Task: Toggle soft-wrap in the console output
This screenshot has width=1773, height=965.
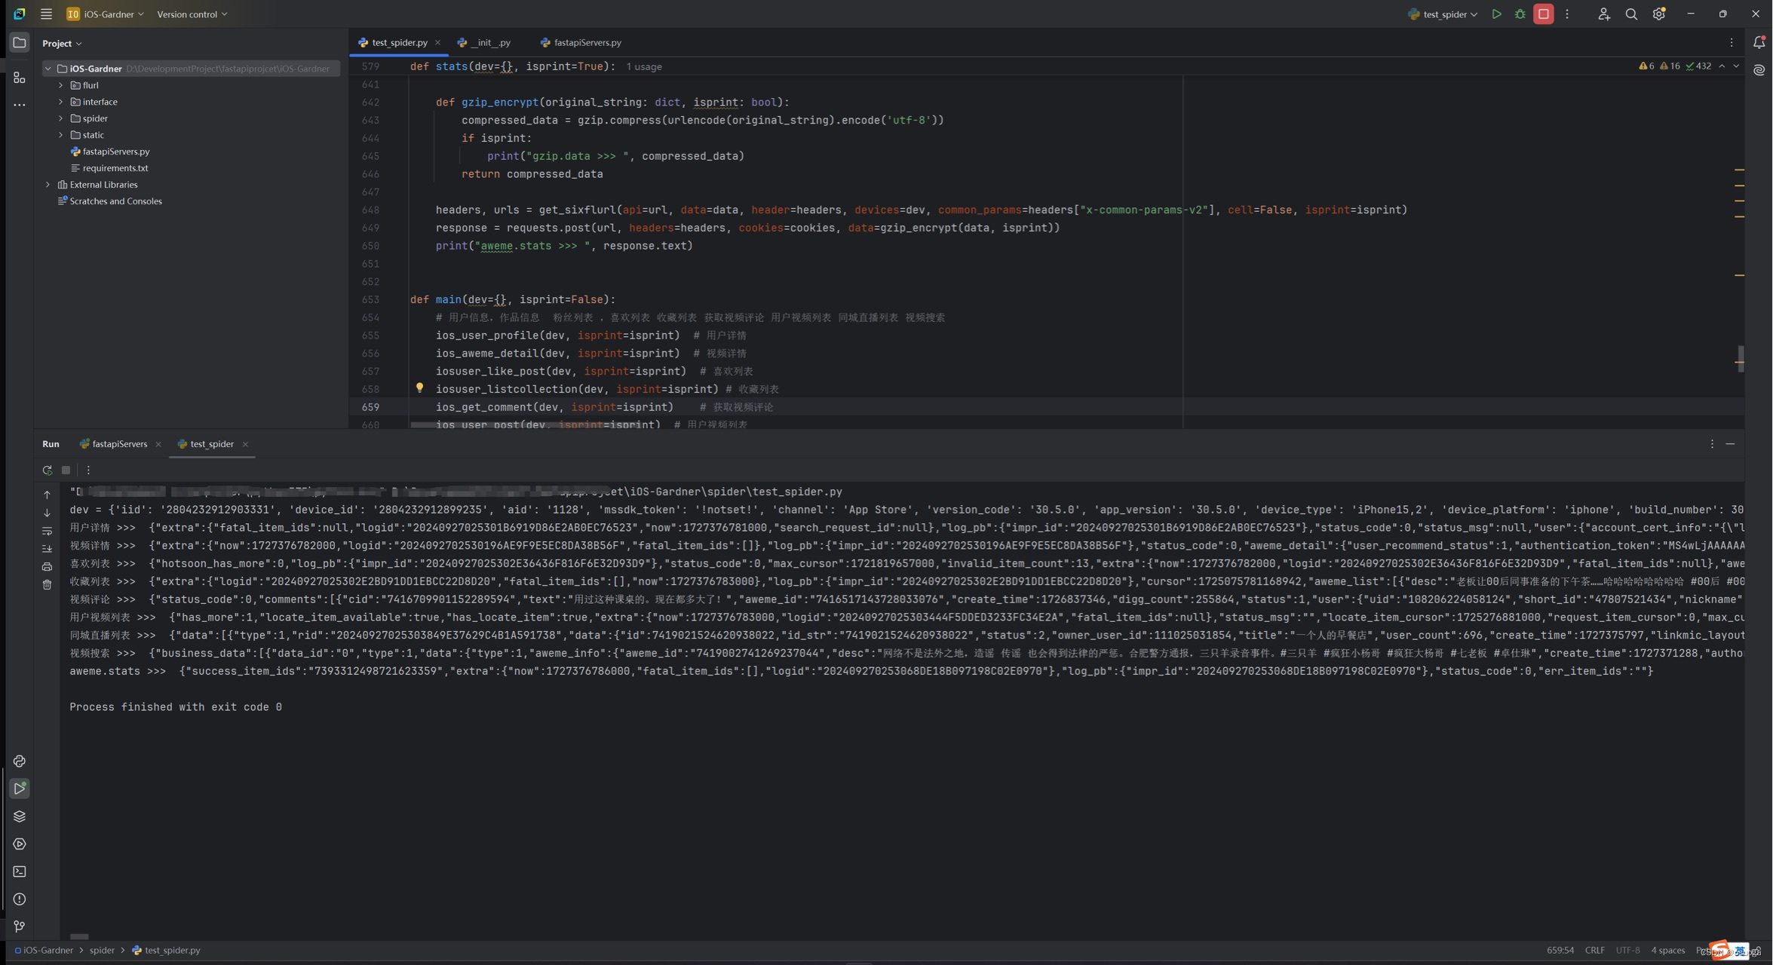Action: tap(48, 531)
